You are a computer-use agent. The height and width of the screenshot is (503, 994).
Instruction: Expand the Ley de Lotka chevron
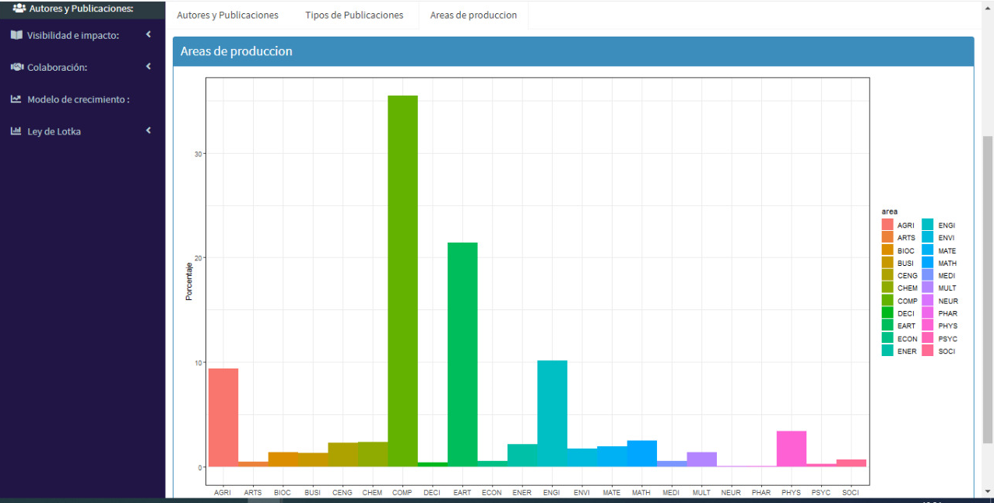tap(148, 131)
